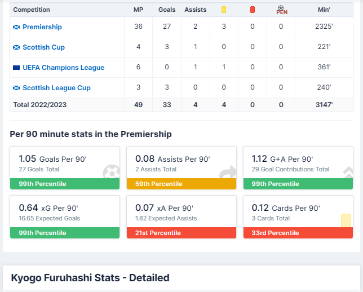Click the EU flag beside Champions League

tap(17, 68)
